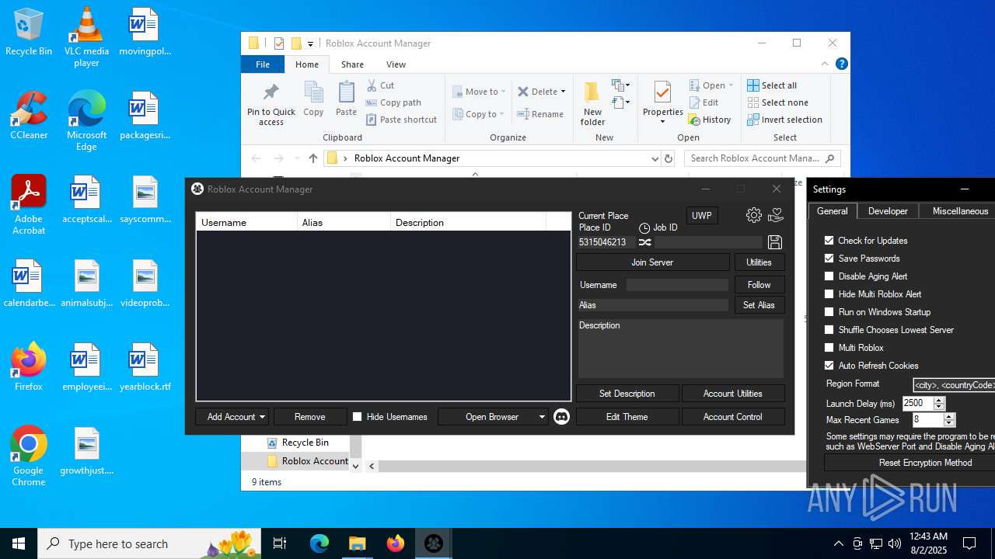Toggle Hide Usernames checkbox

(357, 417)
